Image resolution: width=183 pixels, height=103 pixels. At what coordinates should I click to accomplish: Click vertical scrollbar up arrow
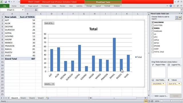(x=149, y=14)
